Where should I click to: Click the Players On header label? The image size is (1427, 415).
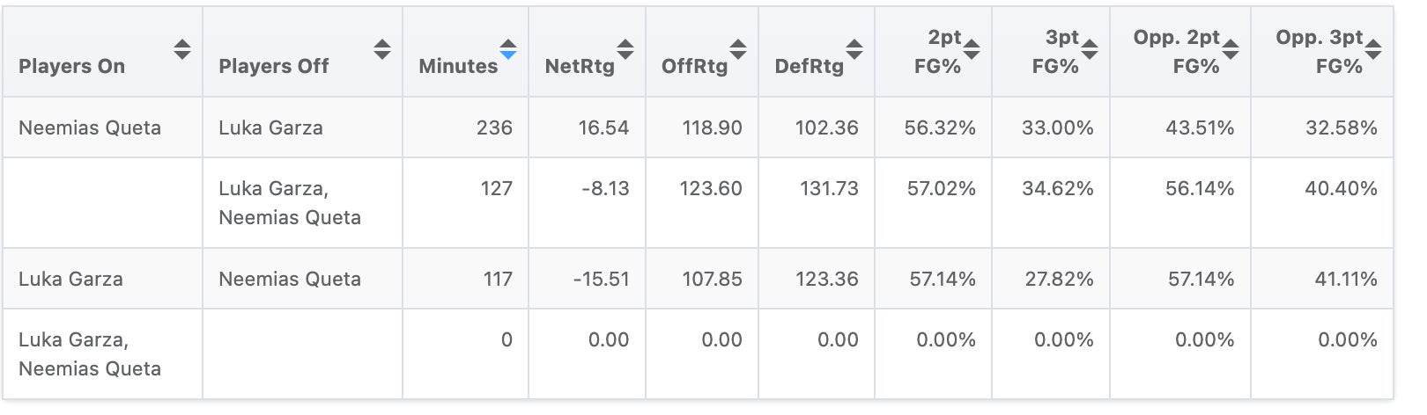(x=71, y=66)
